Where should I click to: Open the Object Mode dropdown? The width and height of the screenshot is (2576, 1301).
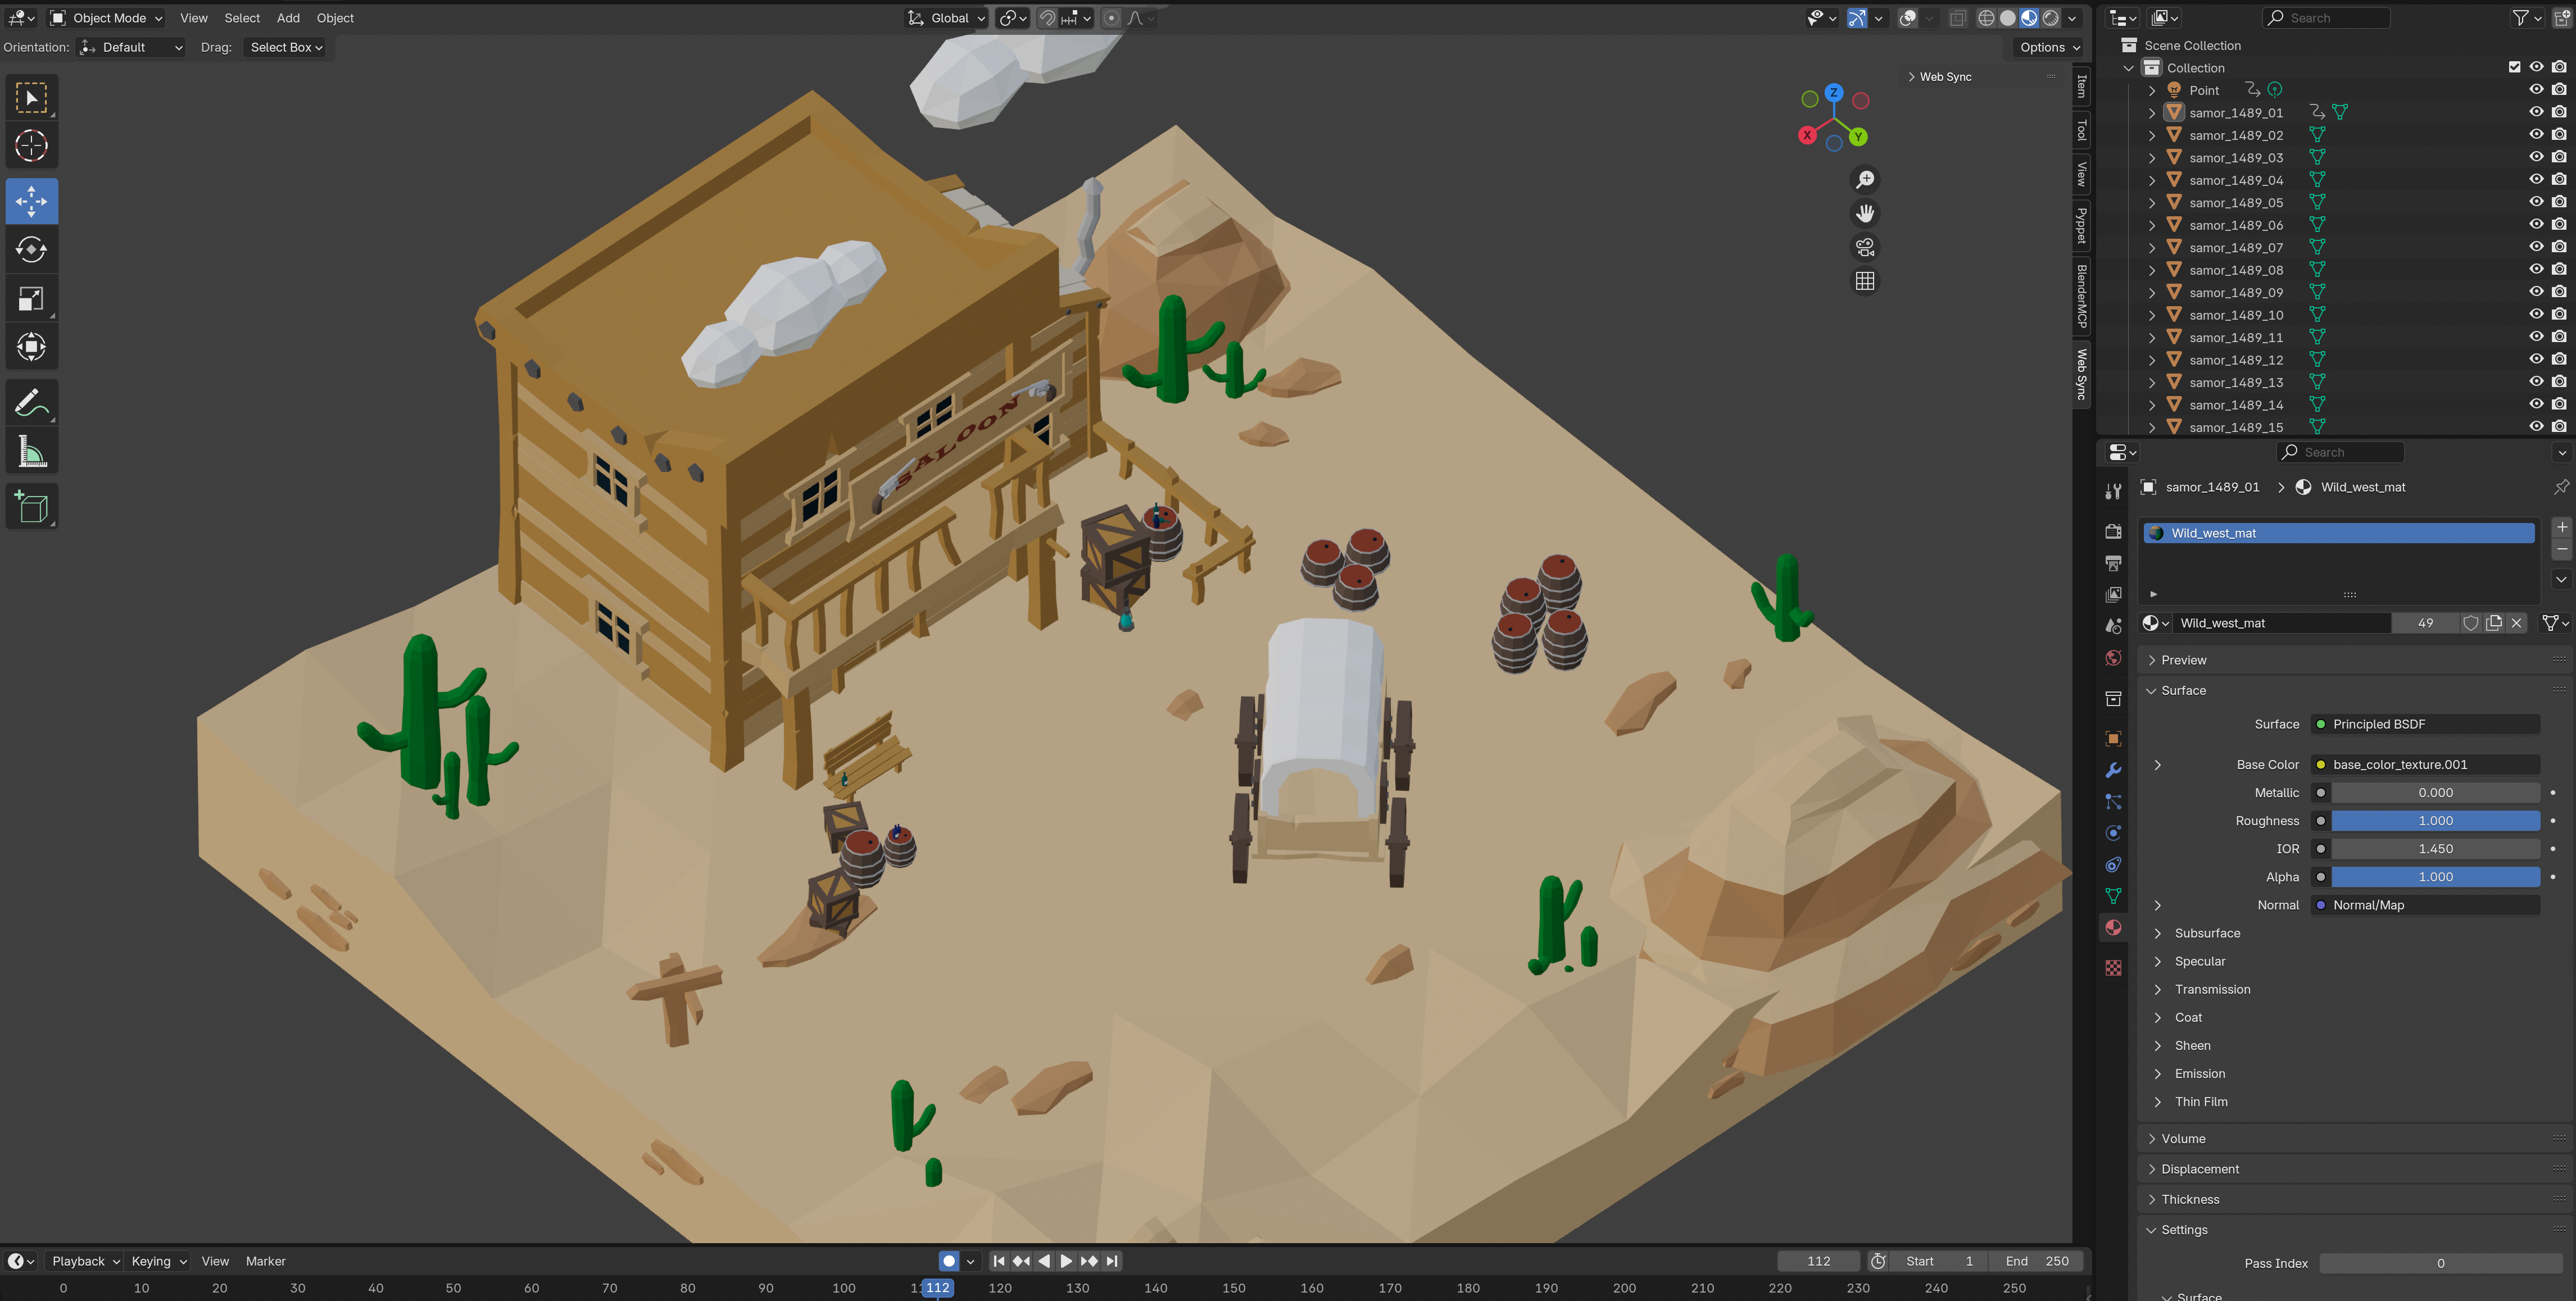click(x=105, y=17)
